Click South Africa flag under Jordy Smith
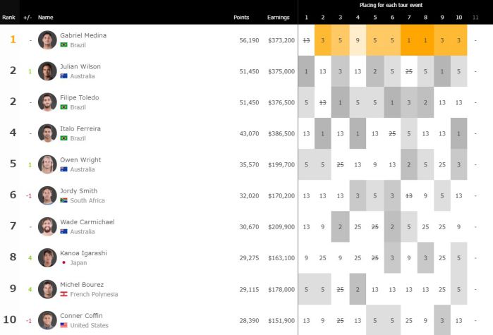Viewport: 493px width, 335px height. tap(63, 200)
